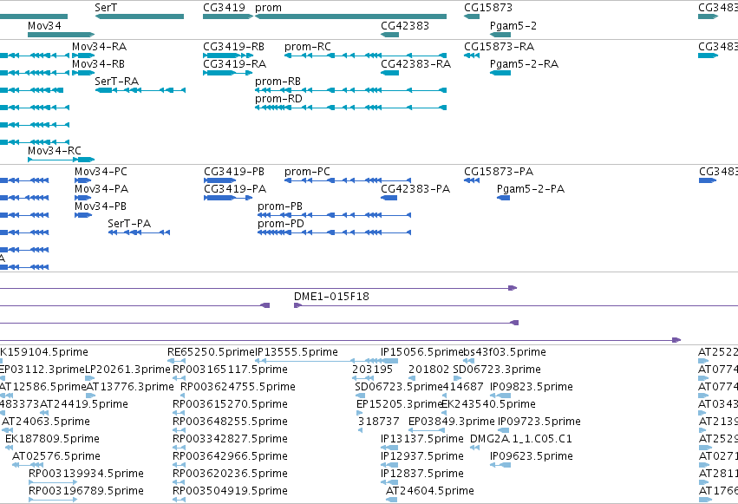Click the IP09623.5prime EST
Image resolution: width=738 pixels, height=504 pixels.
click(x=500, y=466)
